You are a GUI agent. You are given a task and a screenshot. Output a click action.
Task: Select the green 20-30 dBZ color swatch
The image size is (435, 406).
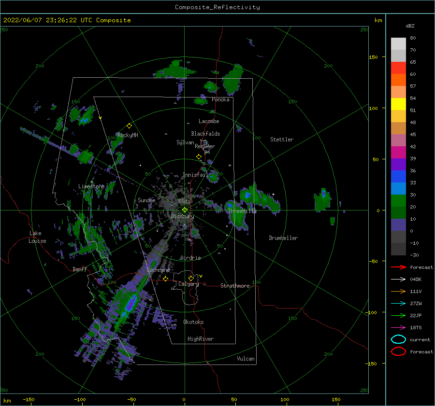(398, 201)
